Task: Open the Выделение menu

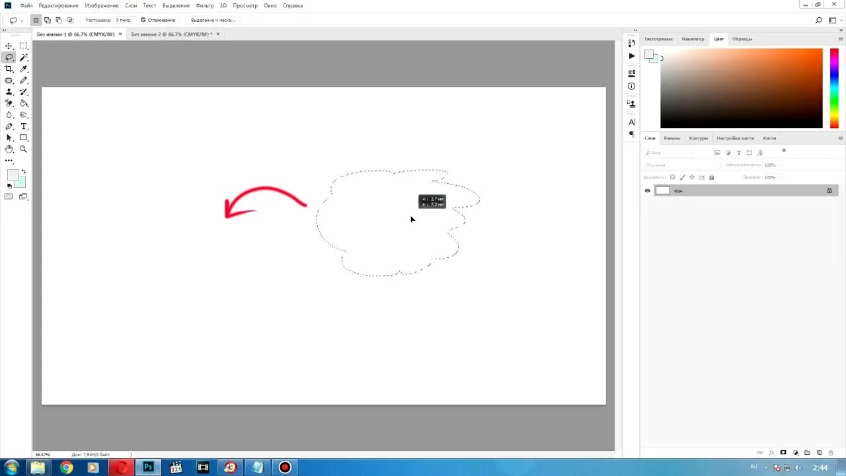Action: [x=176, y=5]
